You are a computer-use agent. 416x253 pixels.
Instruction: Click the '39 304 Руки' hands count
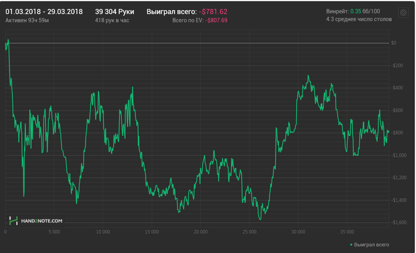click(x=115, y=12)
